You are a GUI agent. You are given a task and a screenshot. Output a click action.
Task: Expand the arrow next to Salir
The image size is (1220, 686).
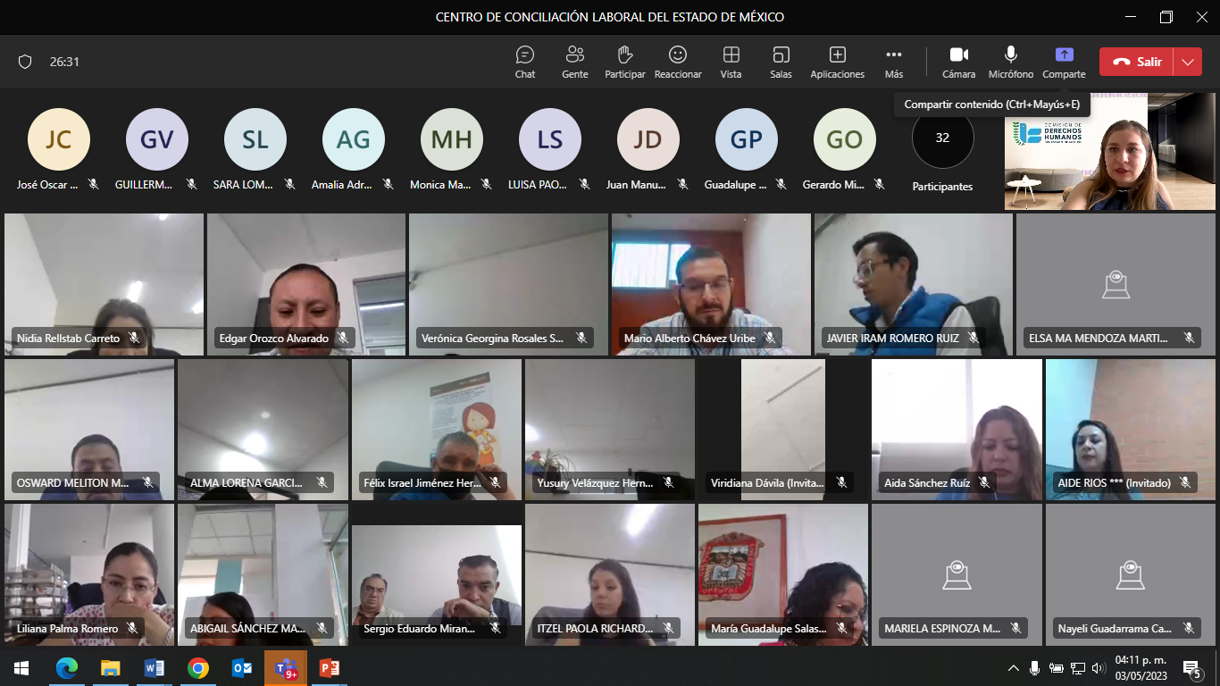1187,62
